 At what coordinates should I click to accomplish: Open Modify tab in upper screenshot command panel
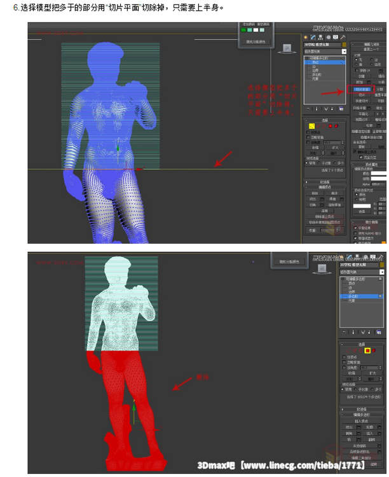pyautogui.click(x=313, y=38)
